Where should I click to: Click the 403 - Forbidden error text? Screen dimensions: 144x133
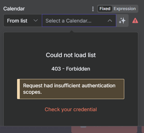tap(71, 69)
